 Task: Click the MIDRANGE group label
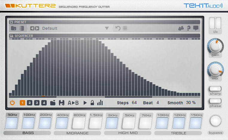coord(77,133)
